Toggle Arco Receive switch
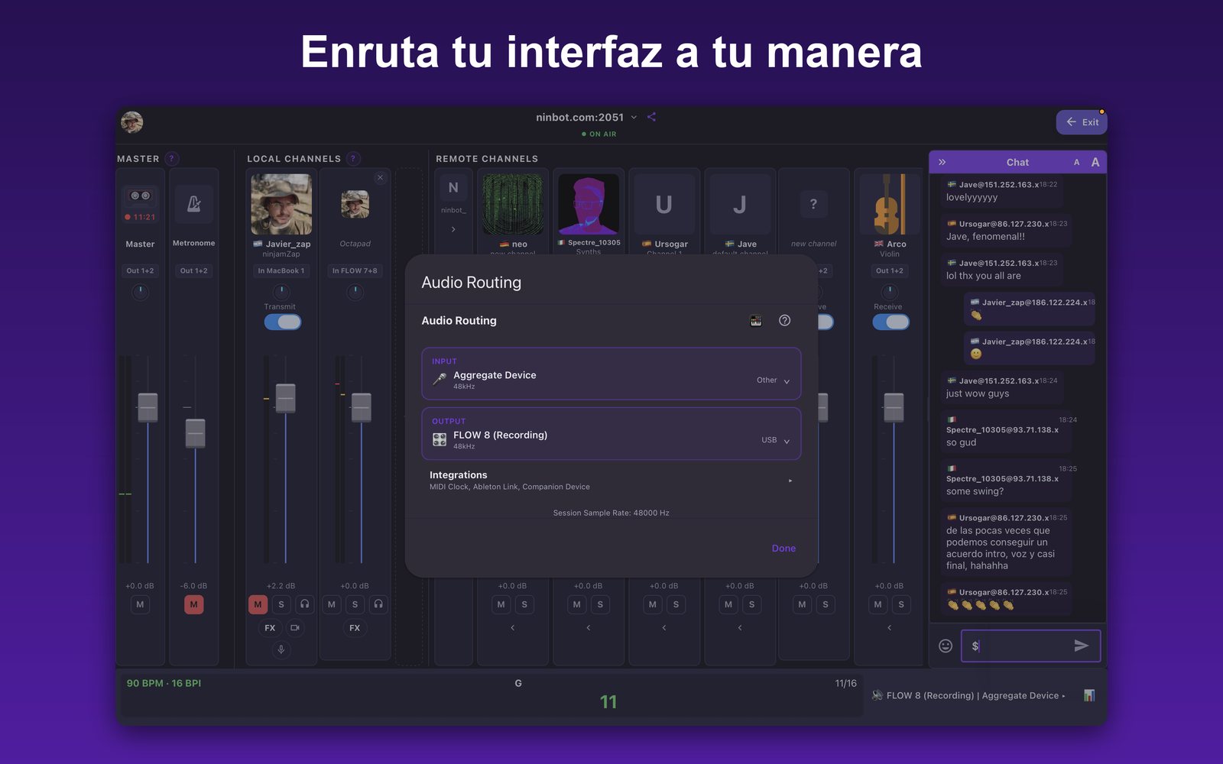 coord(891,322)
